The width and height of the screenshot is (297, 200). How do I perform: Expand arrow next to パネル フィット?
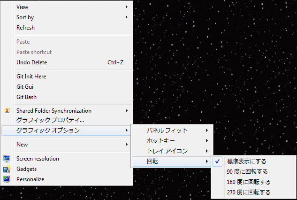(207, 131)
